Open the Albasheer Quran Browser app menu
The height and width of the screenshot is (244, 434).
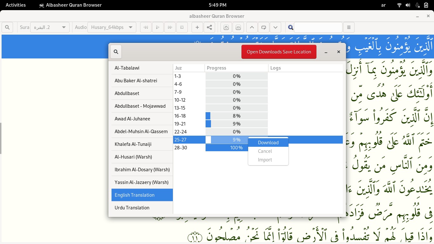tap(70, 5)
